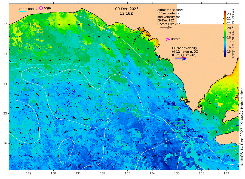Click the latitude label -34

point(5,84)
